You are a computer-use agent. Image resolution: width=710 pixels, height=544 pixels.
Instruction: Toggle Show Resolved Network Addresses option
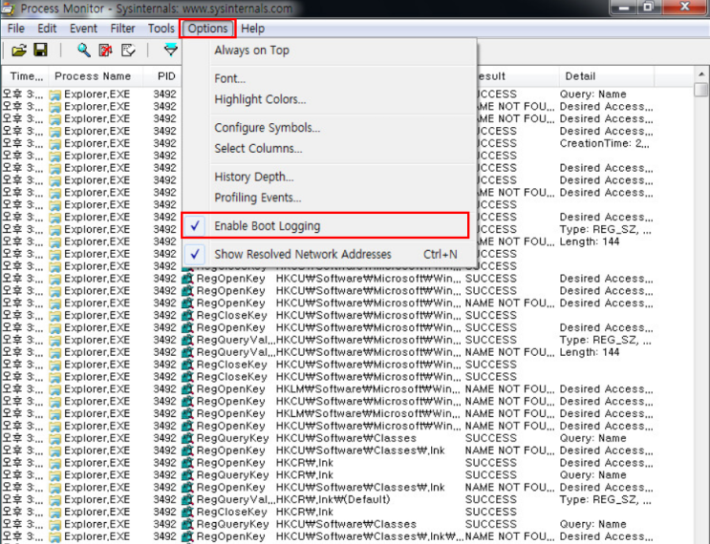(x=329, y=254)
